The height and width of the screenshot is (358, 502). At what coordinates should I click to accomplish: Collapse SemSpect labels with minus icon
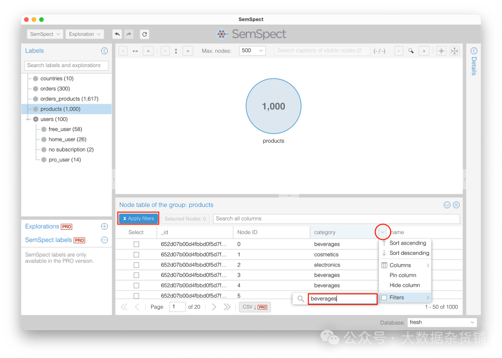pyautogui.click(x=105, y=240)
